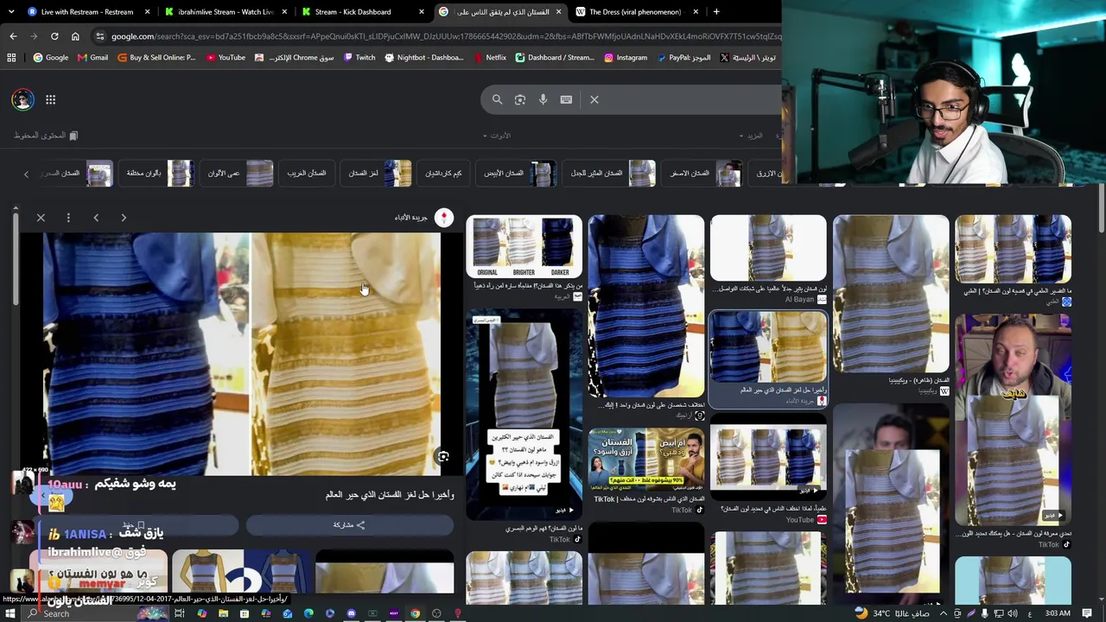Open the on-screen keyboard input tool
The image size is (1106, 622).
[x=566, y=99]
